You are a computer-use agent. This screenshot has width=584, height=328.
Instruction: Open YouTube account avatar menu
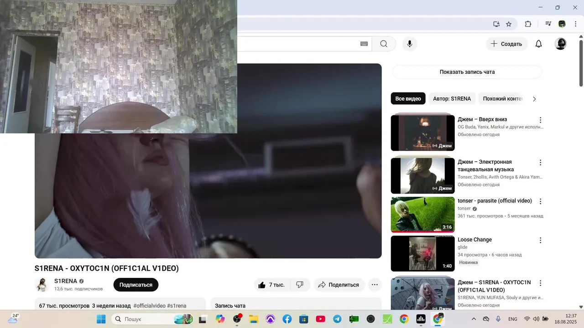point(561,44)
